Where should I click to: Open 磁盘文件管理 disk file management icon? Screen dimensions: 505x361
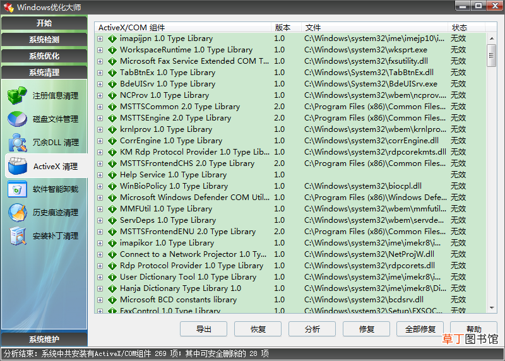[18, 119]
